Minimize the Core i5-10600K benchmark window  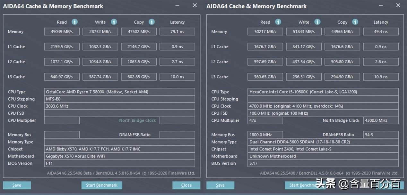[x=381, y=5]
